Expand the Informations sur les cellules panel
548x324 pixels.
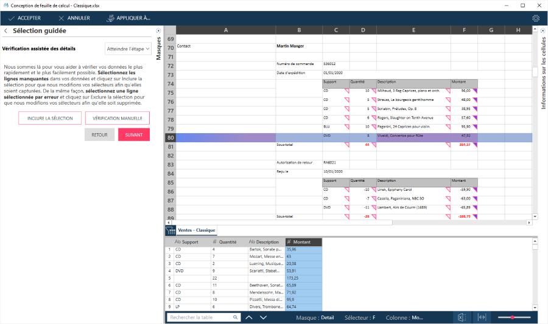[x=543, y=30]
